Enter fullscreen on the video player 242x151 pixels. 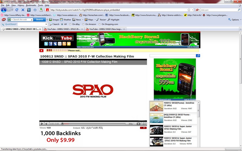(144, 124)
